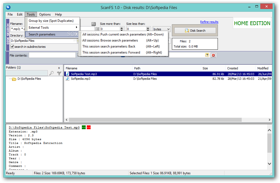Click the down arrow of the details scrollbar
The image size is (280, 183).
270,164
